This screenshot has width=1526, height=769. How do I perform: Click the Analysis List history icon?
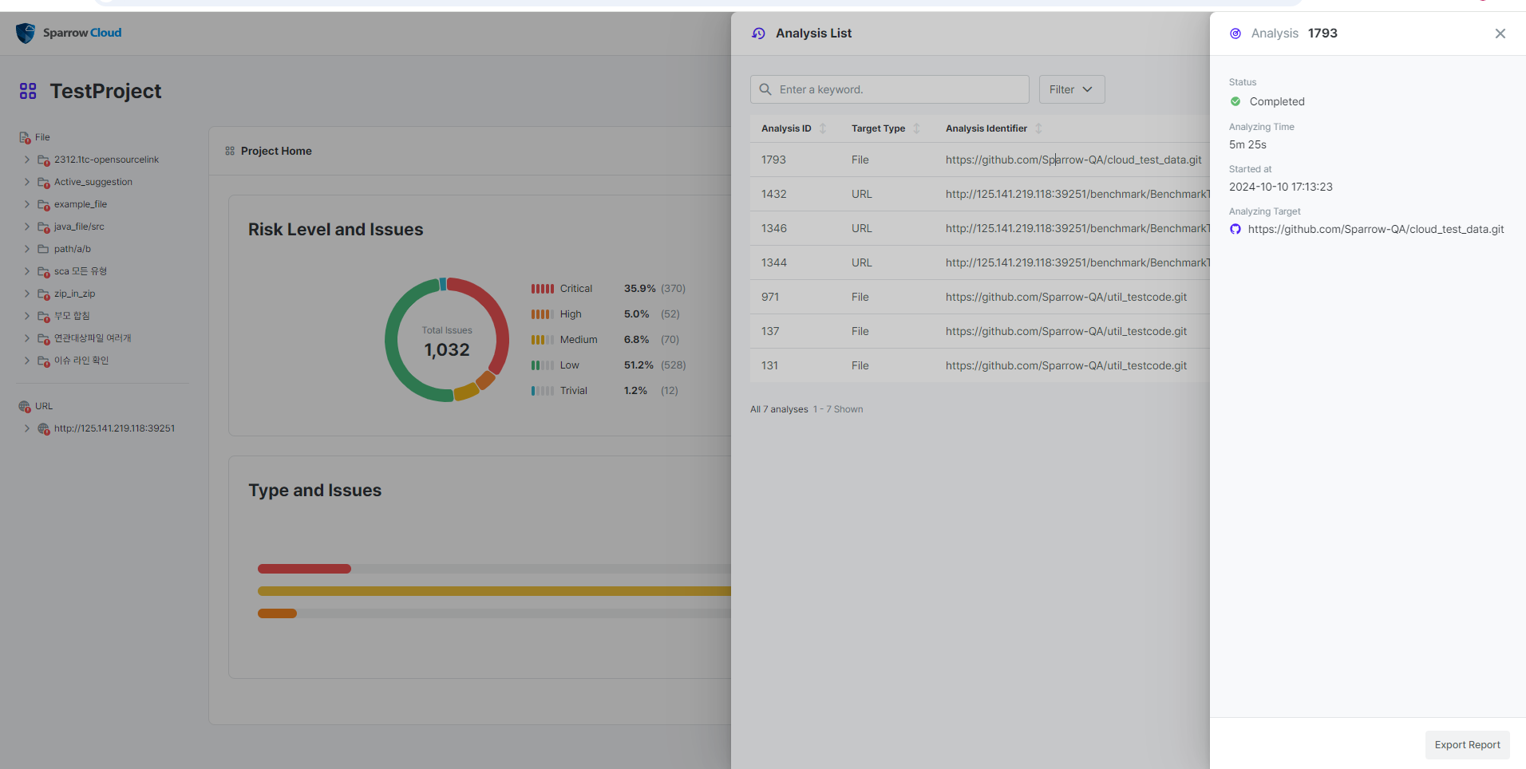758,34
